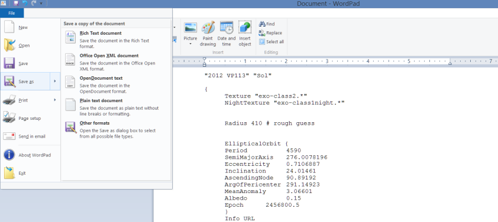Expand the Print submenu arrow

point(55,100)
